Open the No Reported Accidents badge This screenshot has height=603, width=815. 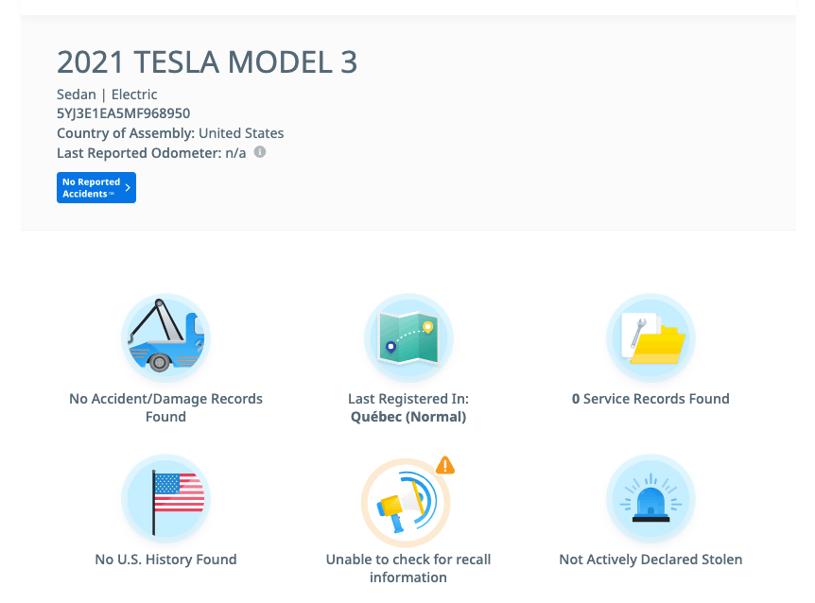pos(96,187)
